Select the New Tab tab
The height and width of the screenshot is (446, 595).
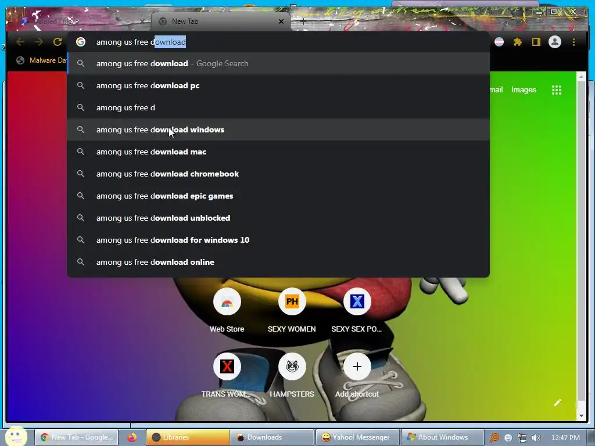click(x=220, y=21)
